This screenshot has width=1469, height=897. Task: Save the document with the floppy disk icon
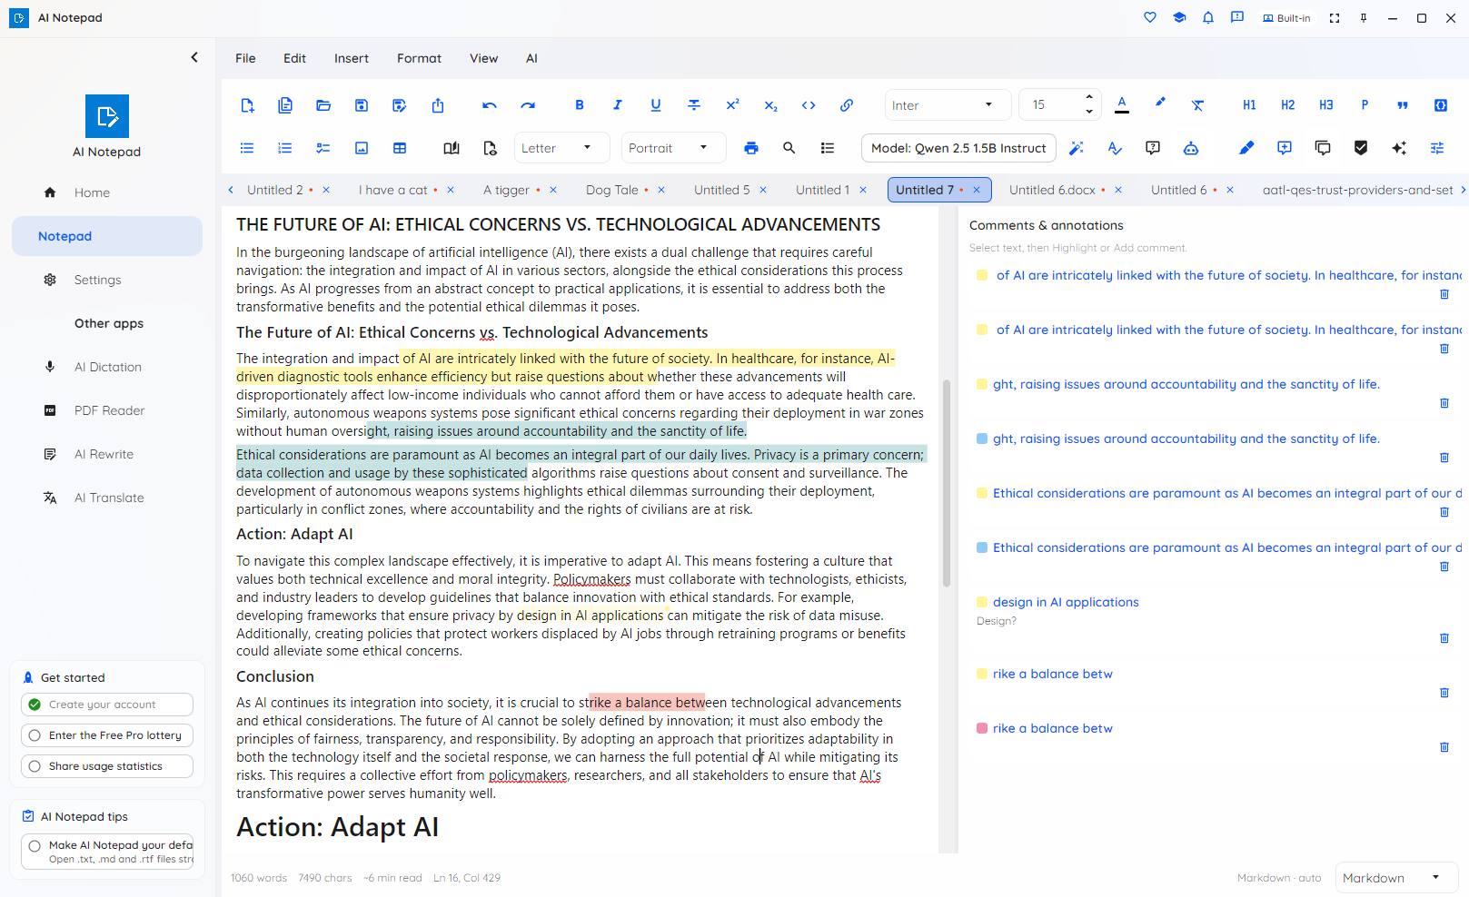pyautogui.click(x=362, y=105)
